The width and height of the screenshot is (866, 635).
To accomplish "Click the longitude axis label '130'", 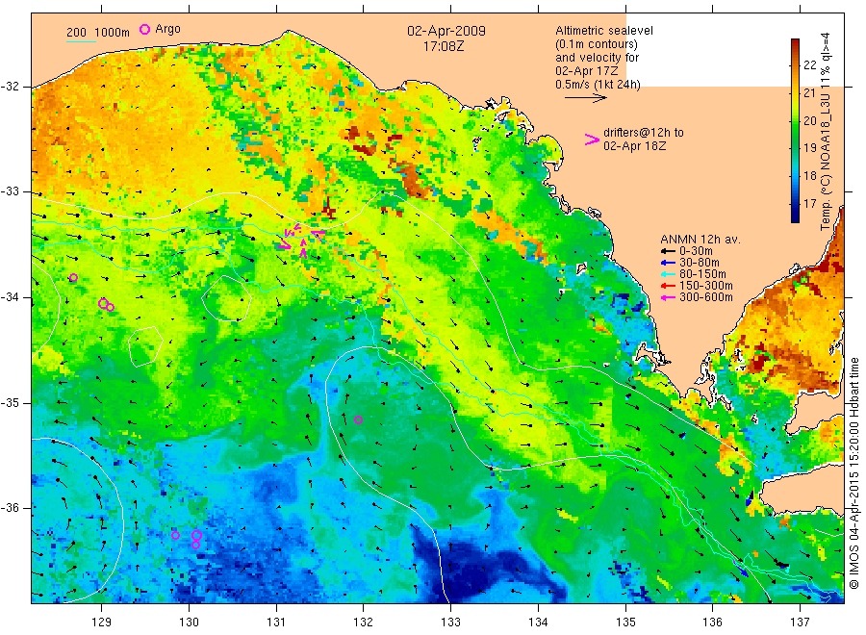I will point(189,622).
